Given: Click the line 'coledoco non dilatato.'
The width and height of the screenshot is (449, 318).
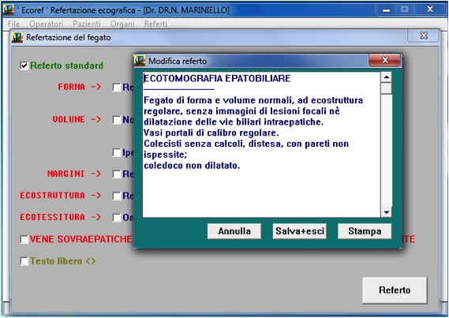Looking at the screenshot, I should click(192, 166).
